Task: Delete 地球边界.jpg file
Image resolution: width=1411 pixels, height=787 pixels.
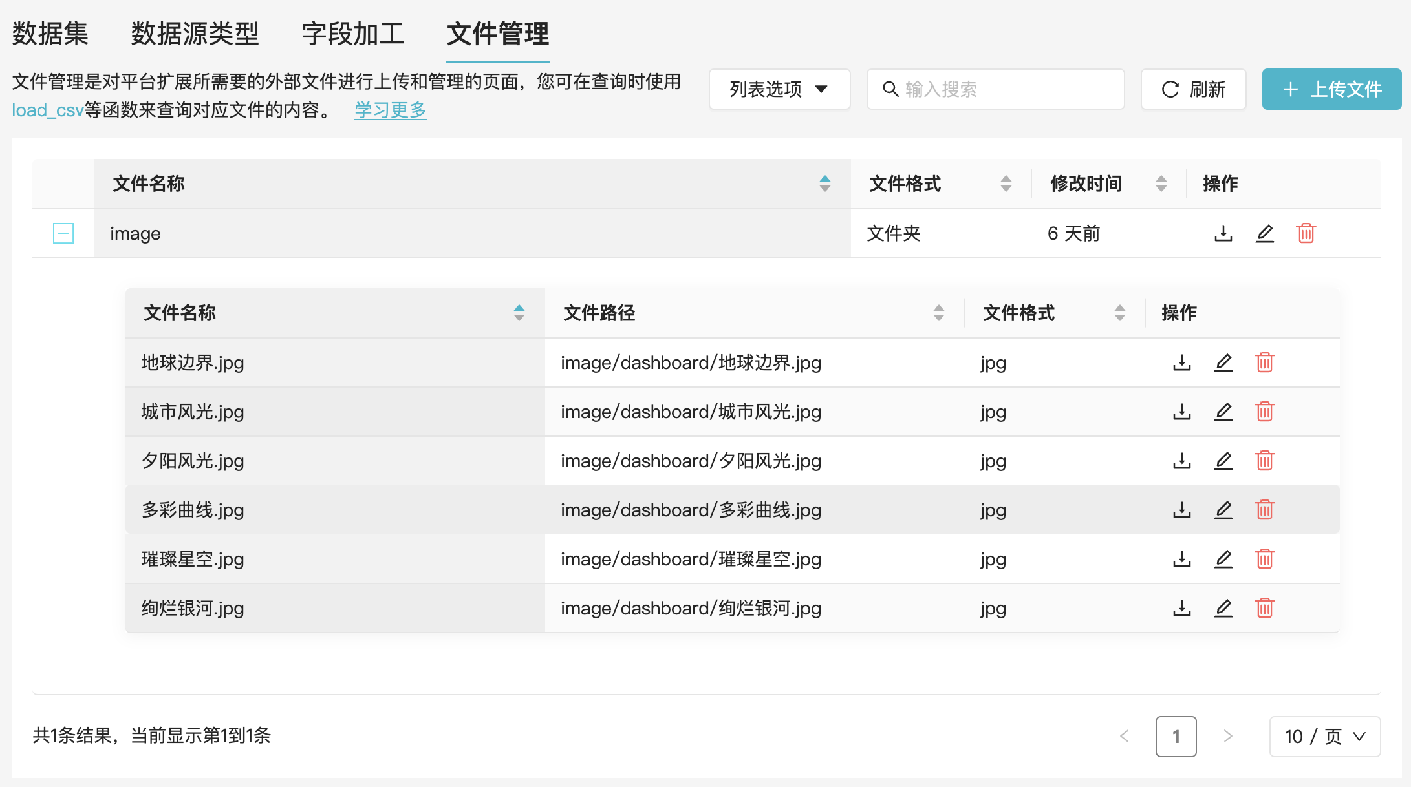Action: 1264,362
